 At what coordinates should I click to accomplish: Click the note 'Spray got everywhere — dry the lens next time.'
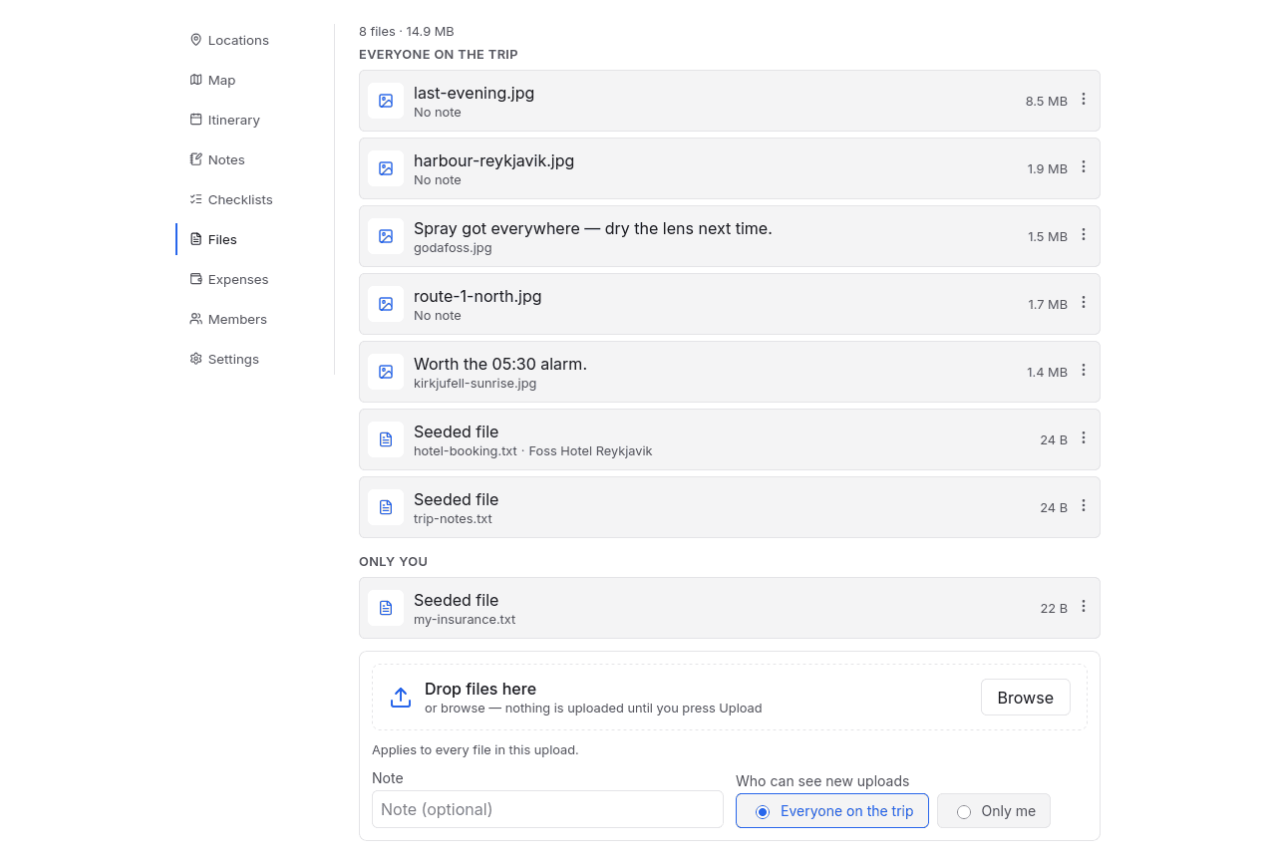[593, 228]
